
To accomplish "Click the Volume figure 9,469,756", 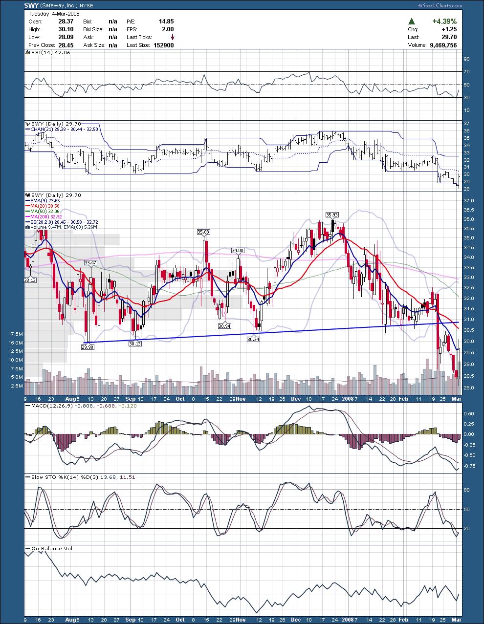I will (x=443, y=45).
